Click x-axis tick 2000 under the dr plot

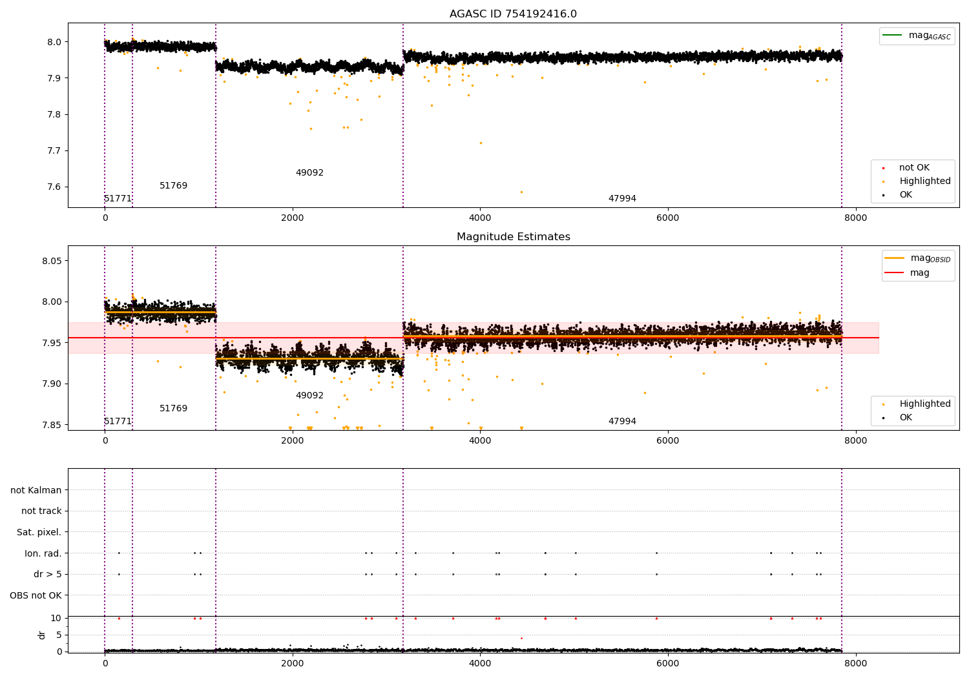point(293,663)
